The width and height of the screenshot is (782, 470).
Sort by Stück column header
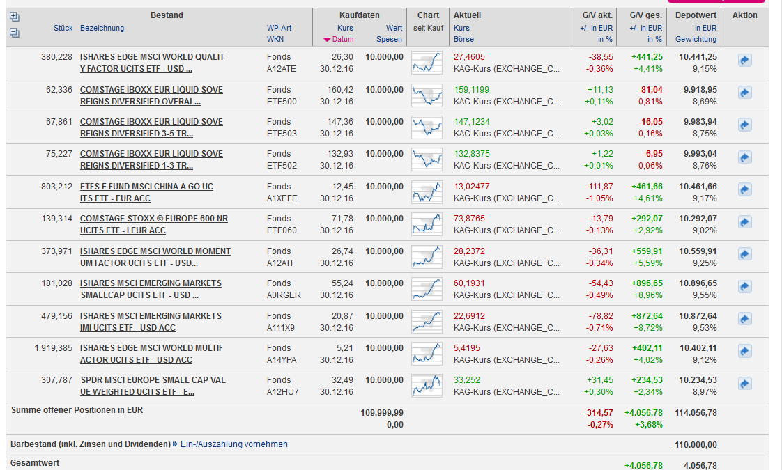click(63, 28)
